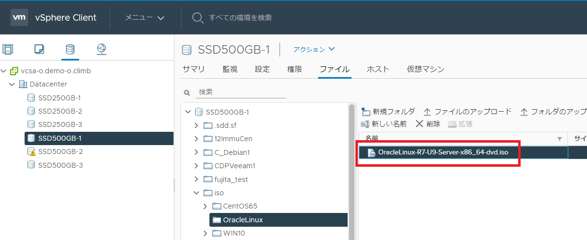
Task: Expand the WIN10 folder
Action: point(205,233)
